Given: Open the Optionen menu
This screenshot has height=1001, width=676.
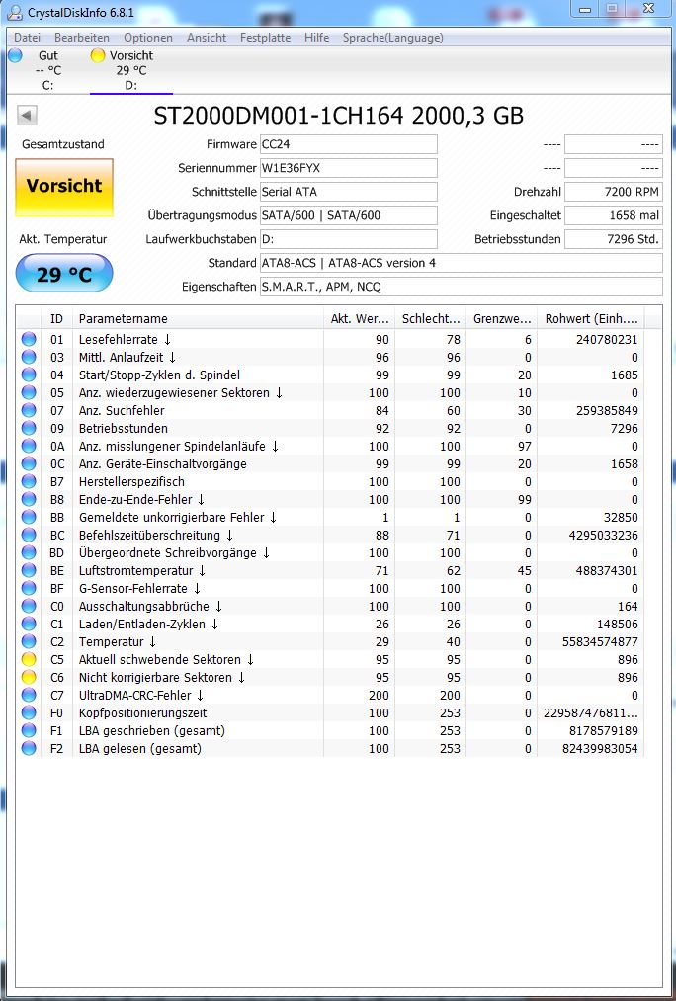Looking at the screenshot, I should 148,38.
